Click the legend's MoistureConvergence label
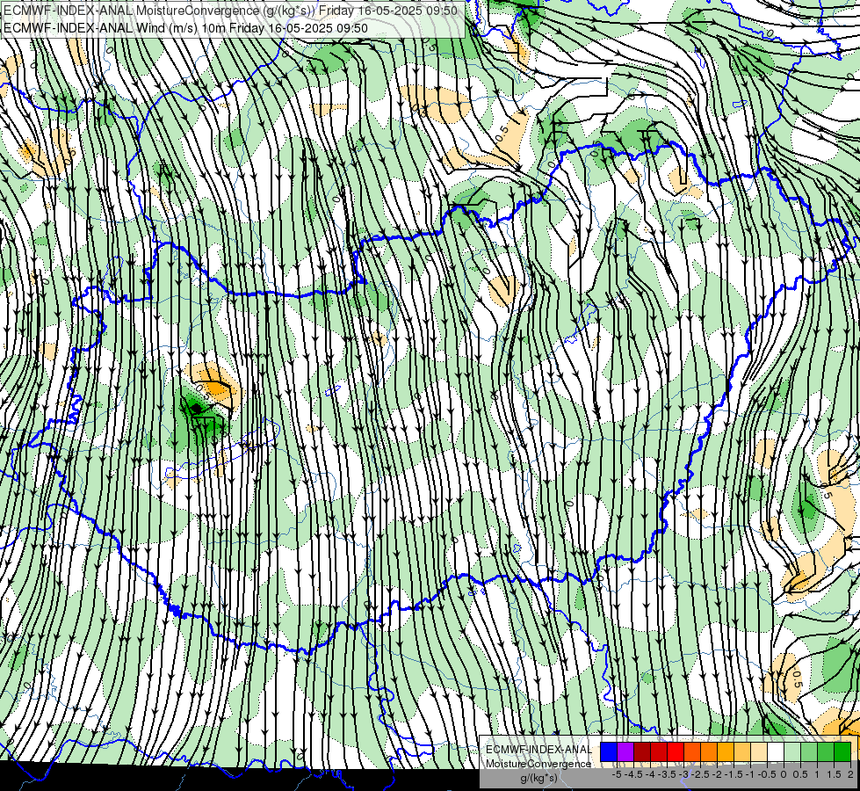Image resolution: width=860 pixels, height=791 pixels. [x=538, y=764]
